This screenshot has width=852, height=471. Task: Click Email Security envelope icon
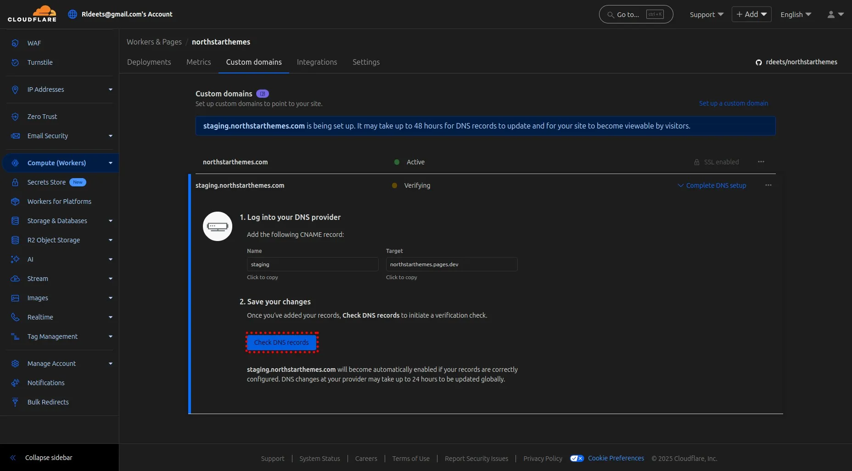pos(15,136)
